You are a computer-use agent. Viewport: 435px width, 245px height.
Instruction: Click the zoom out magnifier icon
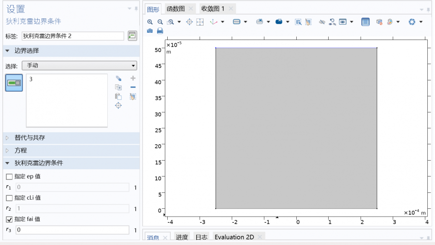coord(160,22)
